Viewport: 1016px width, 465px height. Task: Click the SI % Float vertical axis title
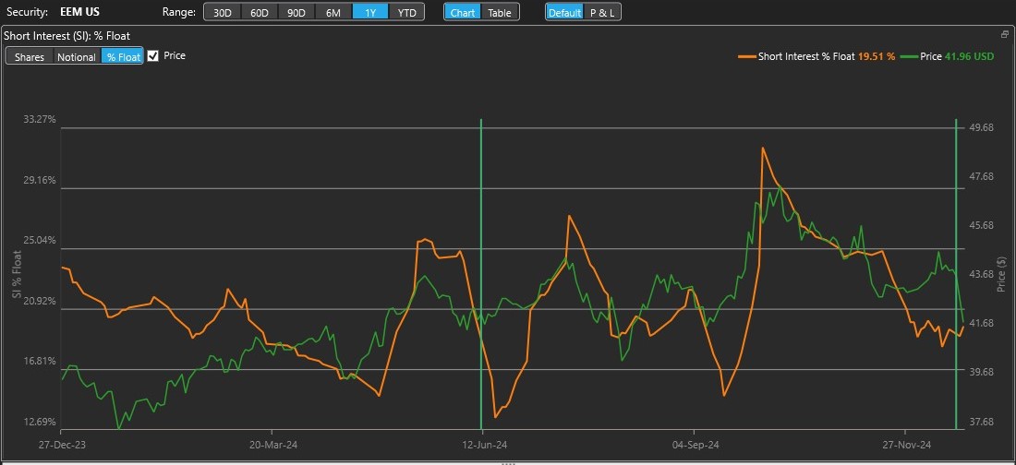pyautogui.click(x=17, y=275)
